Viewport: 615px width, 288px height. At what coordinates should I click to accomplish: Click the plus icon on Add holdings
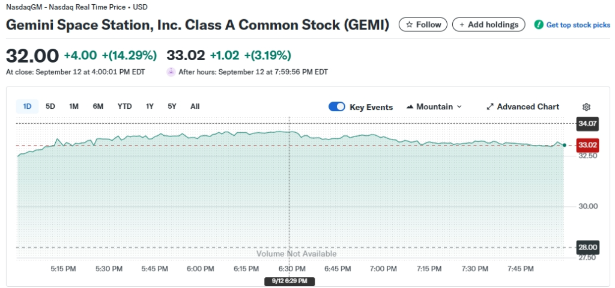pyautogui.click(x=461, y=25)
